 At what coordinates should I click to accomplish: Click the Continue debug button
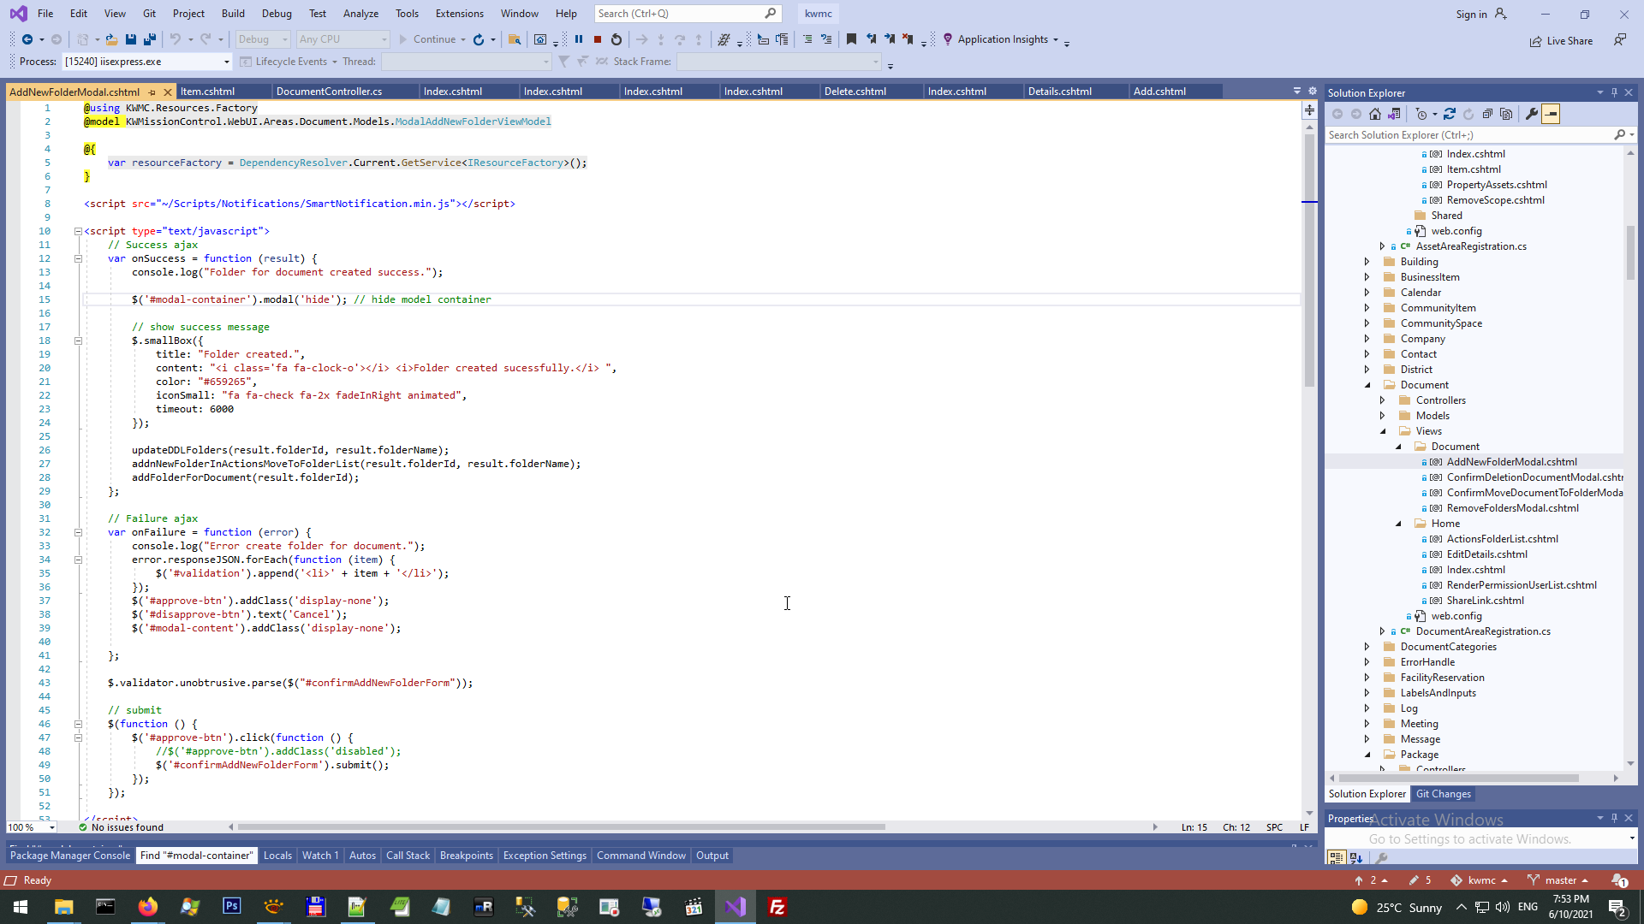pos(426,39)
